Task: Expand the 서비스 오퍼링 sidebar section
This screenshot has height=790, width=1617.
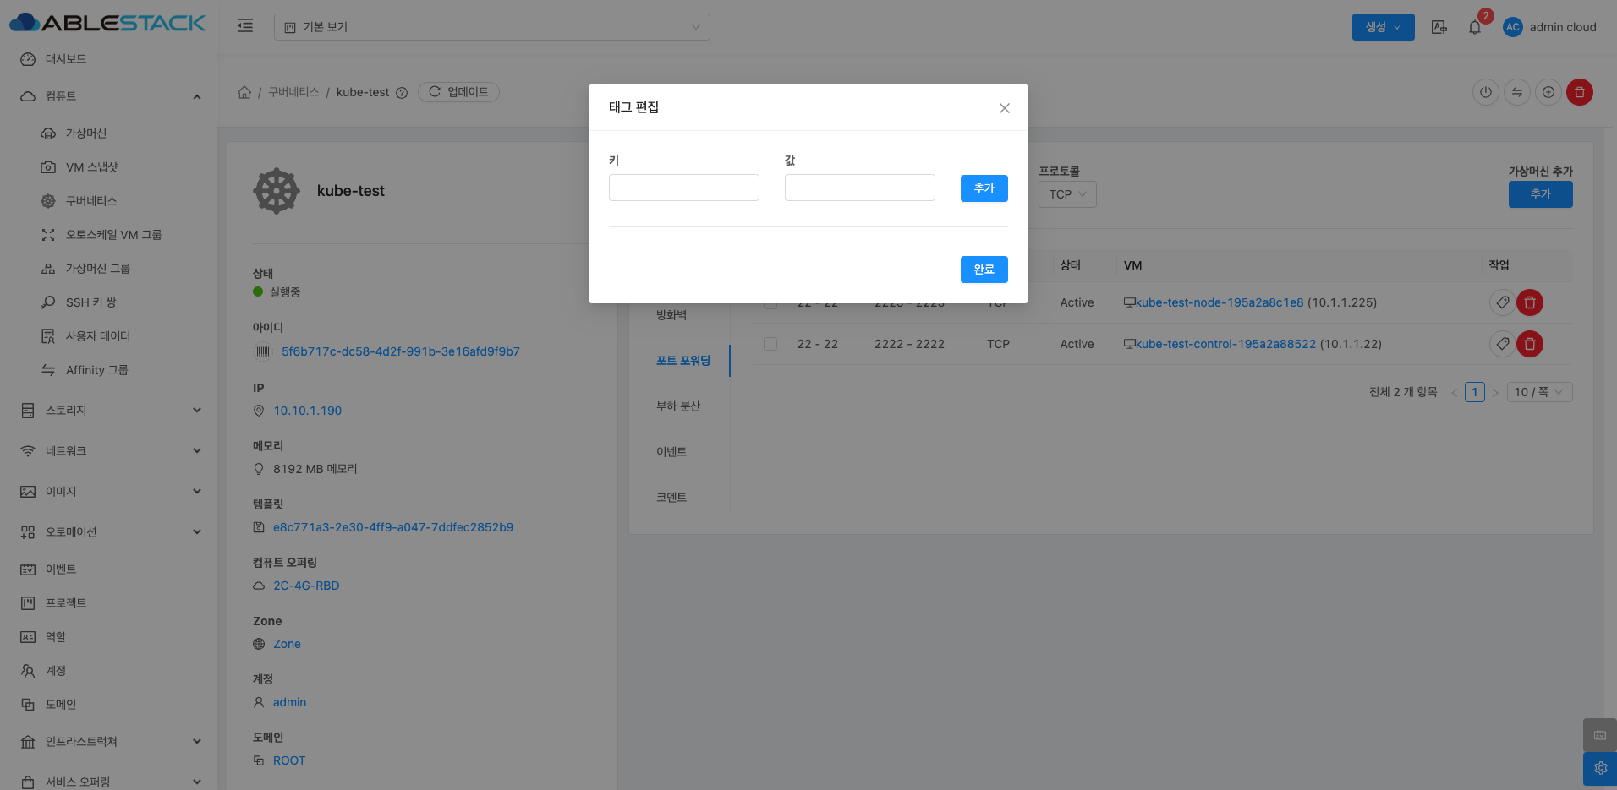Action: tap(108, 782)
